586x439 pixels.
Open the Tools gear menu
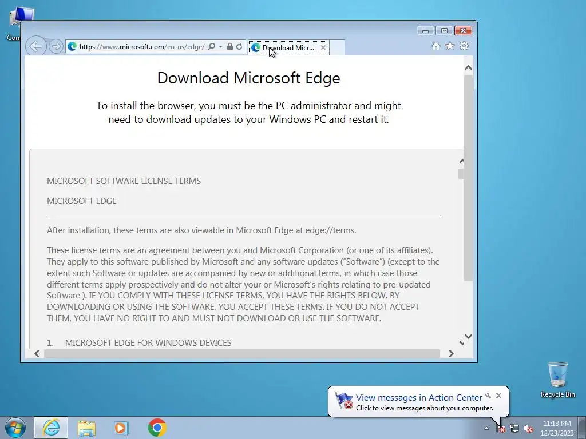464,46
